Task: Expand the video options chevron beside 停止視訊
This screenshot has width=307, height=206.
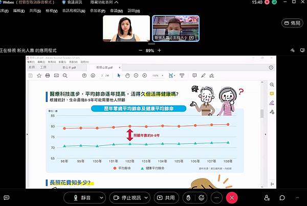Action: pos(146,198)
